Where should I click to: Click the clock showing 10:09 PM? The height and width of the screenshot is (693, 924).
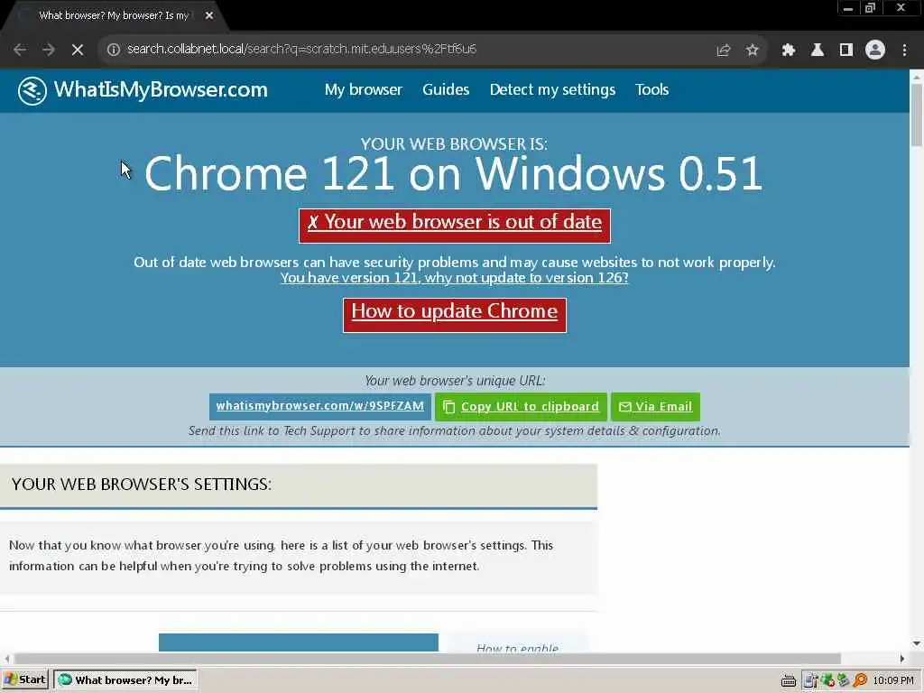pos(893,680)
